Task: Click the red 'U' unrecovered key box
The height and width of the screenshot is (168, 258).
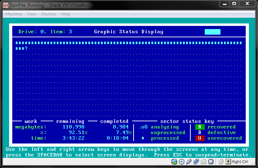Action: (199, 138)
